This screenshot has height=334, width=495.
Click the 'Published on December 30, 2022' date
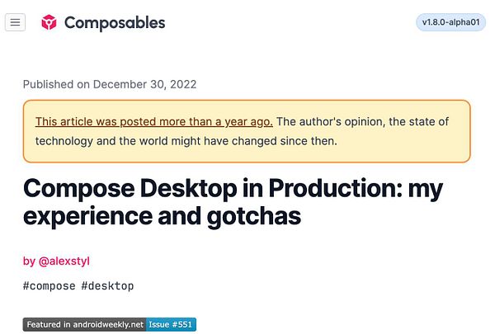coord(110,84)
